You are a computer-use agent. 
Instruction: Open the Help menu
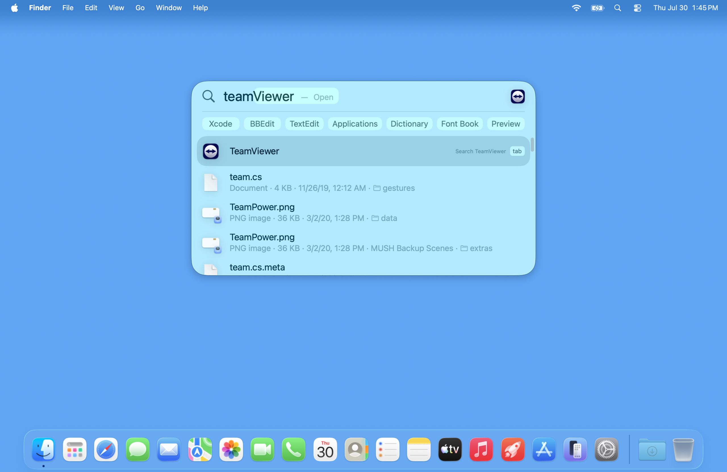tap(200, 8)
